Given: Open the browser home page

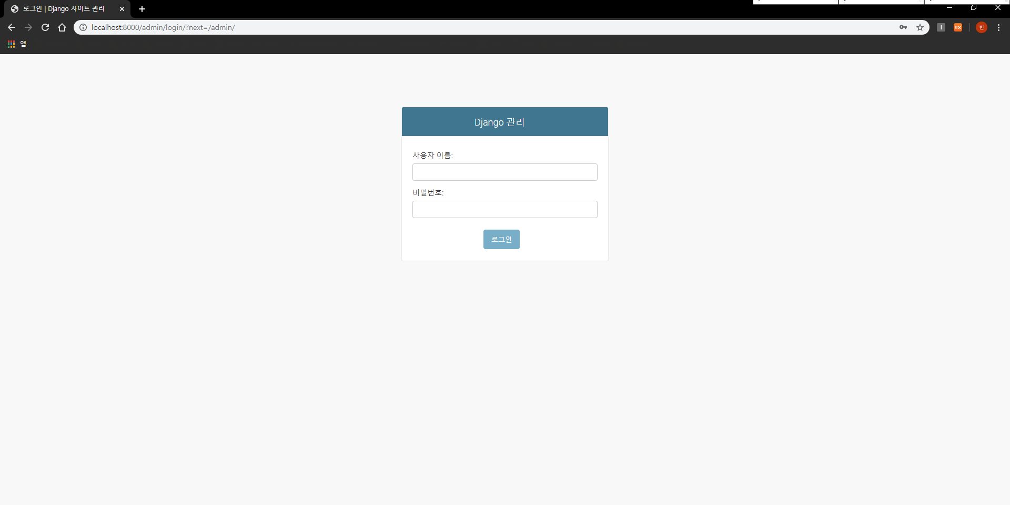Looking at the screenshot, I should [x=62, y=27].
